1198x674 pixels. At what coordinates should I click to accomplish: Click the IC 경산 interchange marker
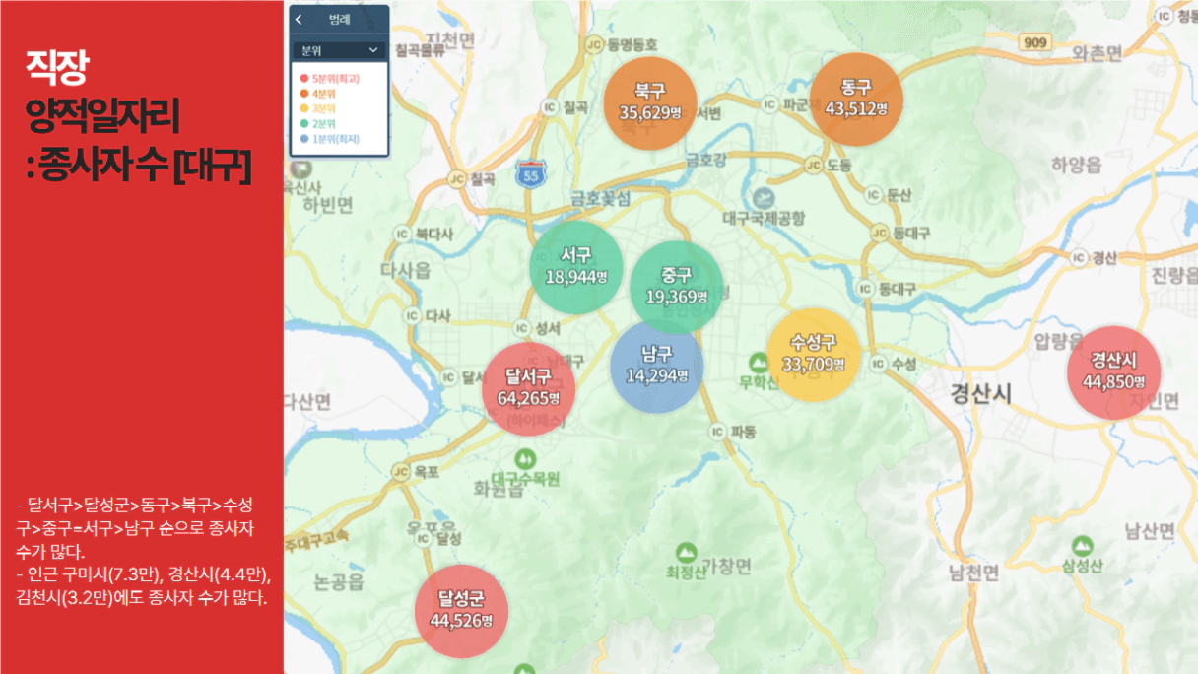(x=1078, y=258)
